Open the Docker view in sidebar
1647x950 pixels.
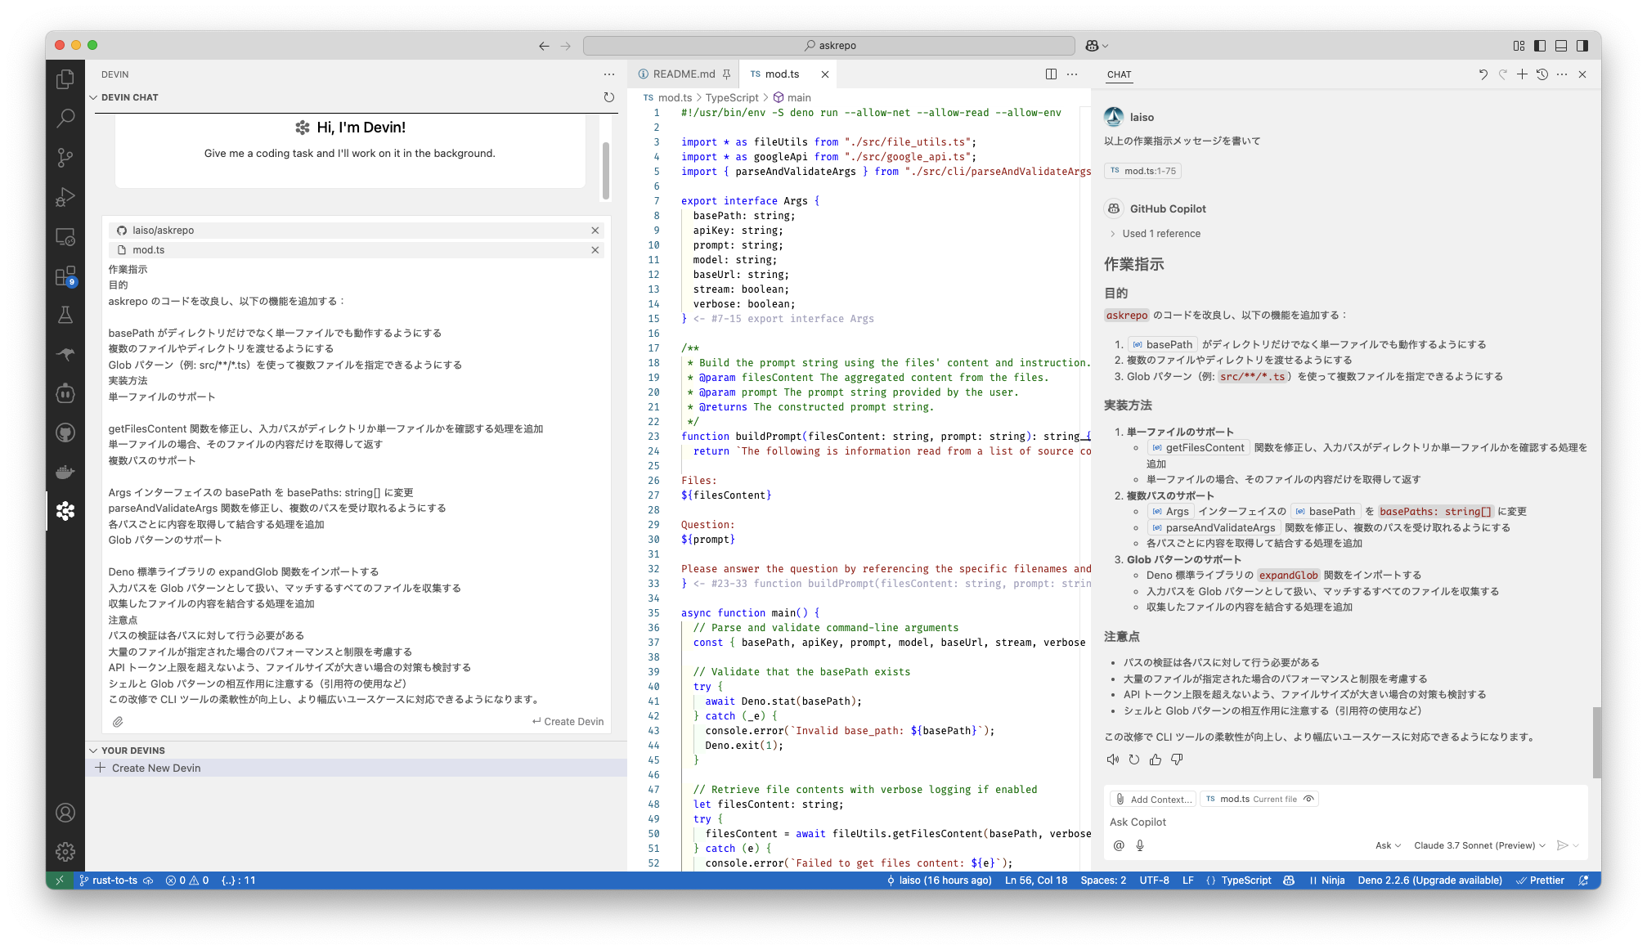tap(65, 472)
